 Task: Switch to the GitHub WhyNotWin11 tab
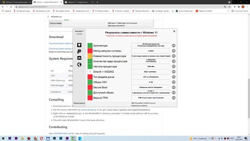48,2
